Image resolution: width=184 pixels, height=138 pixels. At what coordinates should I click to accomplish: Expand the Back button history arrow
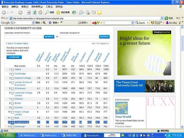(15, 13)
